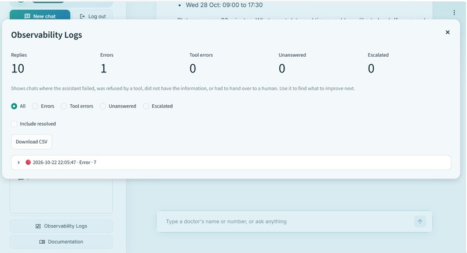Download the logs as CSV
The image size is (467, 253).
[x=31, y=142]
